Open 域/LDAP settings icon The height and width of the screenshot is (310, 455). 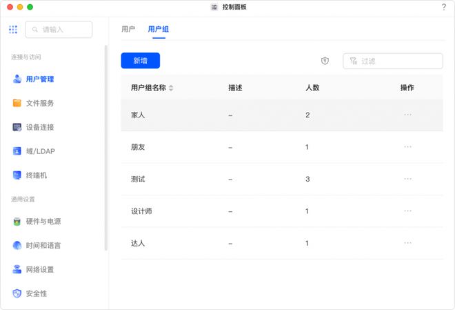tap(17, 151)
